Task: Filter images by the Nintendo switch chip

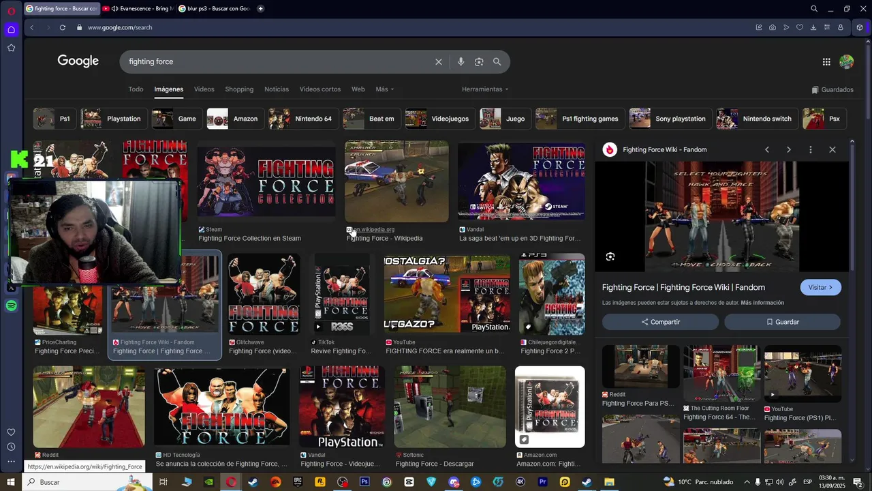Action: coord(757,119)
